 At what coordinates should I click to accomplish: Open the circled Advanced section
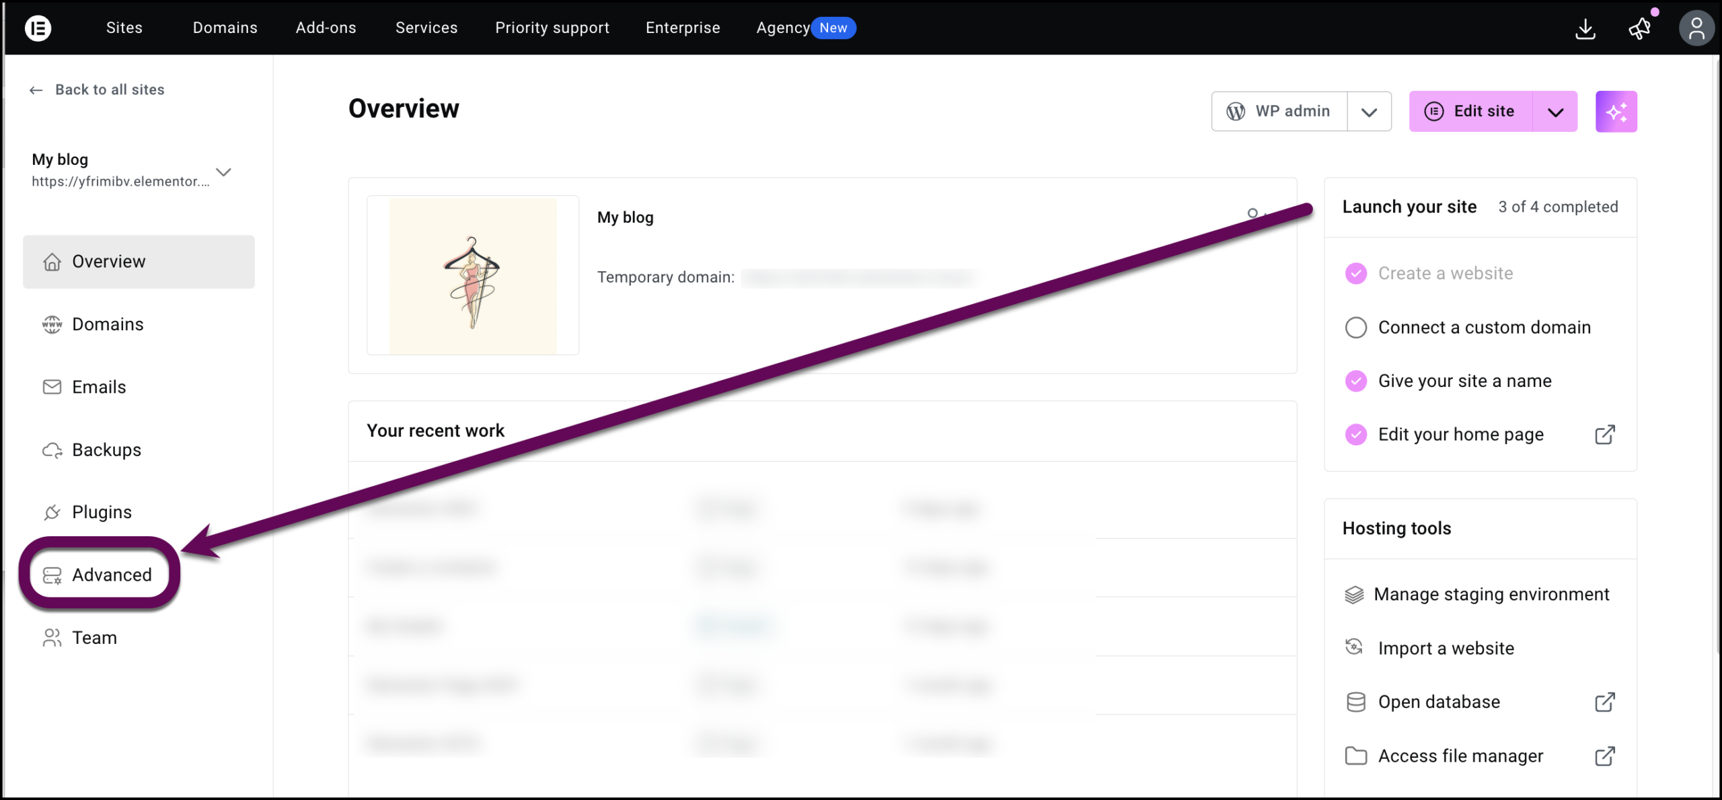pyautogui.click(x=112, y=575)
